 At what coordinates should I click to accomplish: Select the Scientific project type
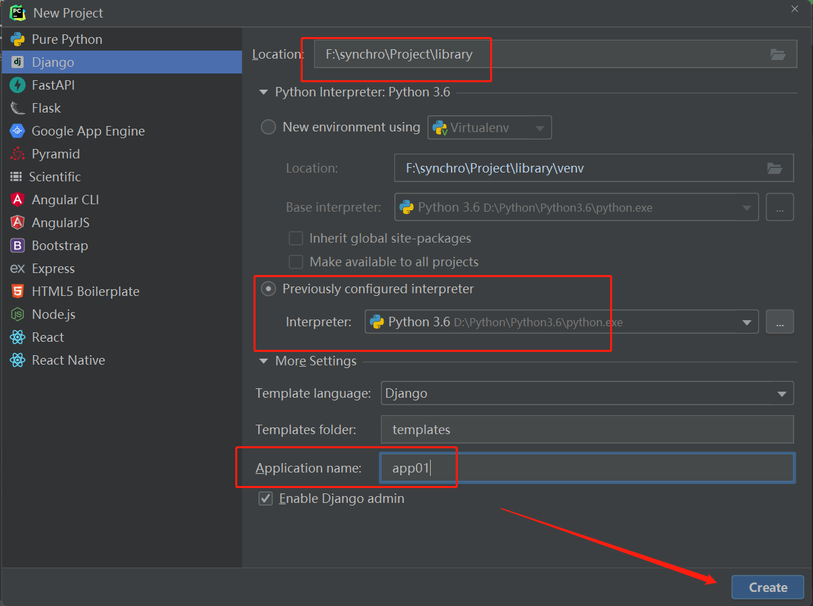click(121, 177)
